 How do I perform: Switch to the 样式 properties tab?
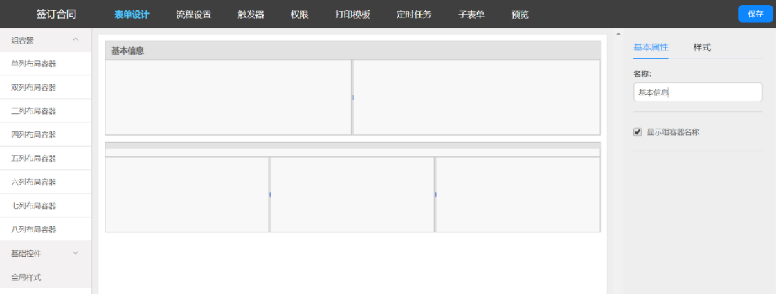(x=702, y=48)
